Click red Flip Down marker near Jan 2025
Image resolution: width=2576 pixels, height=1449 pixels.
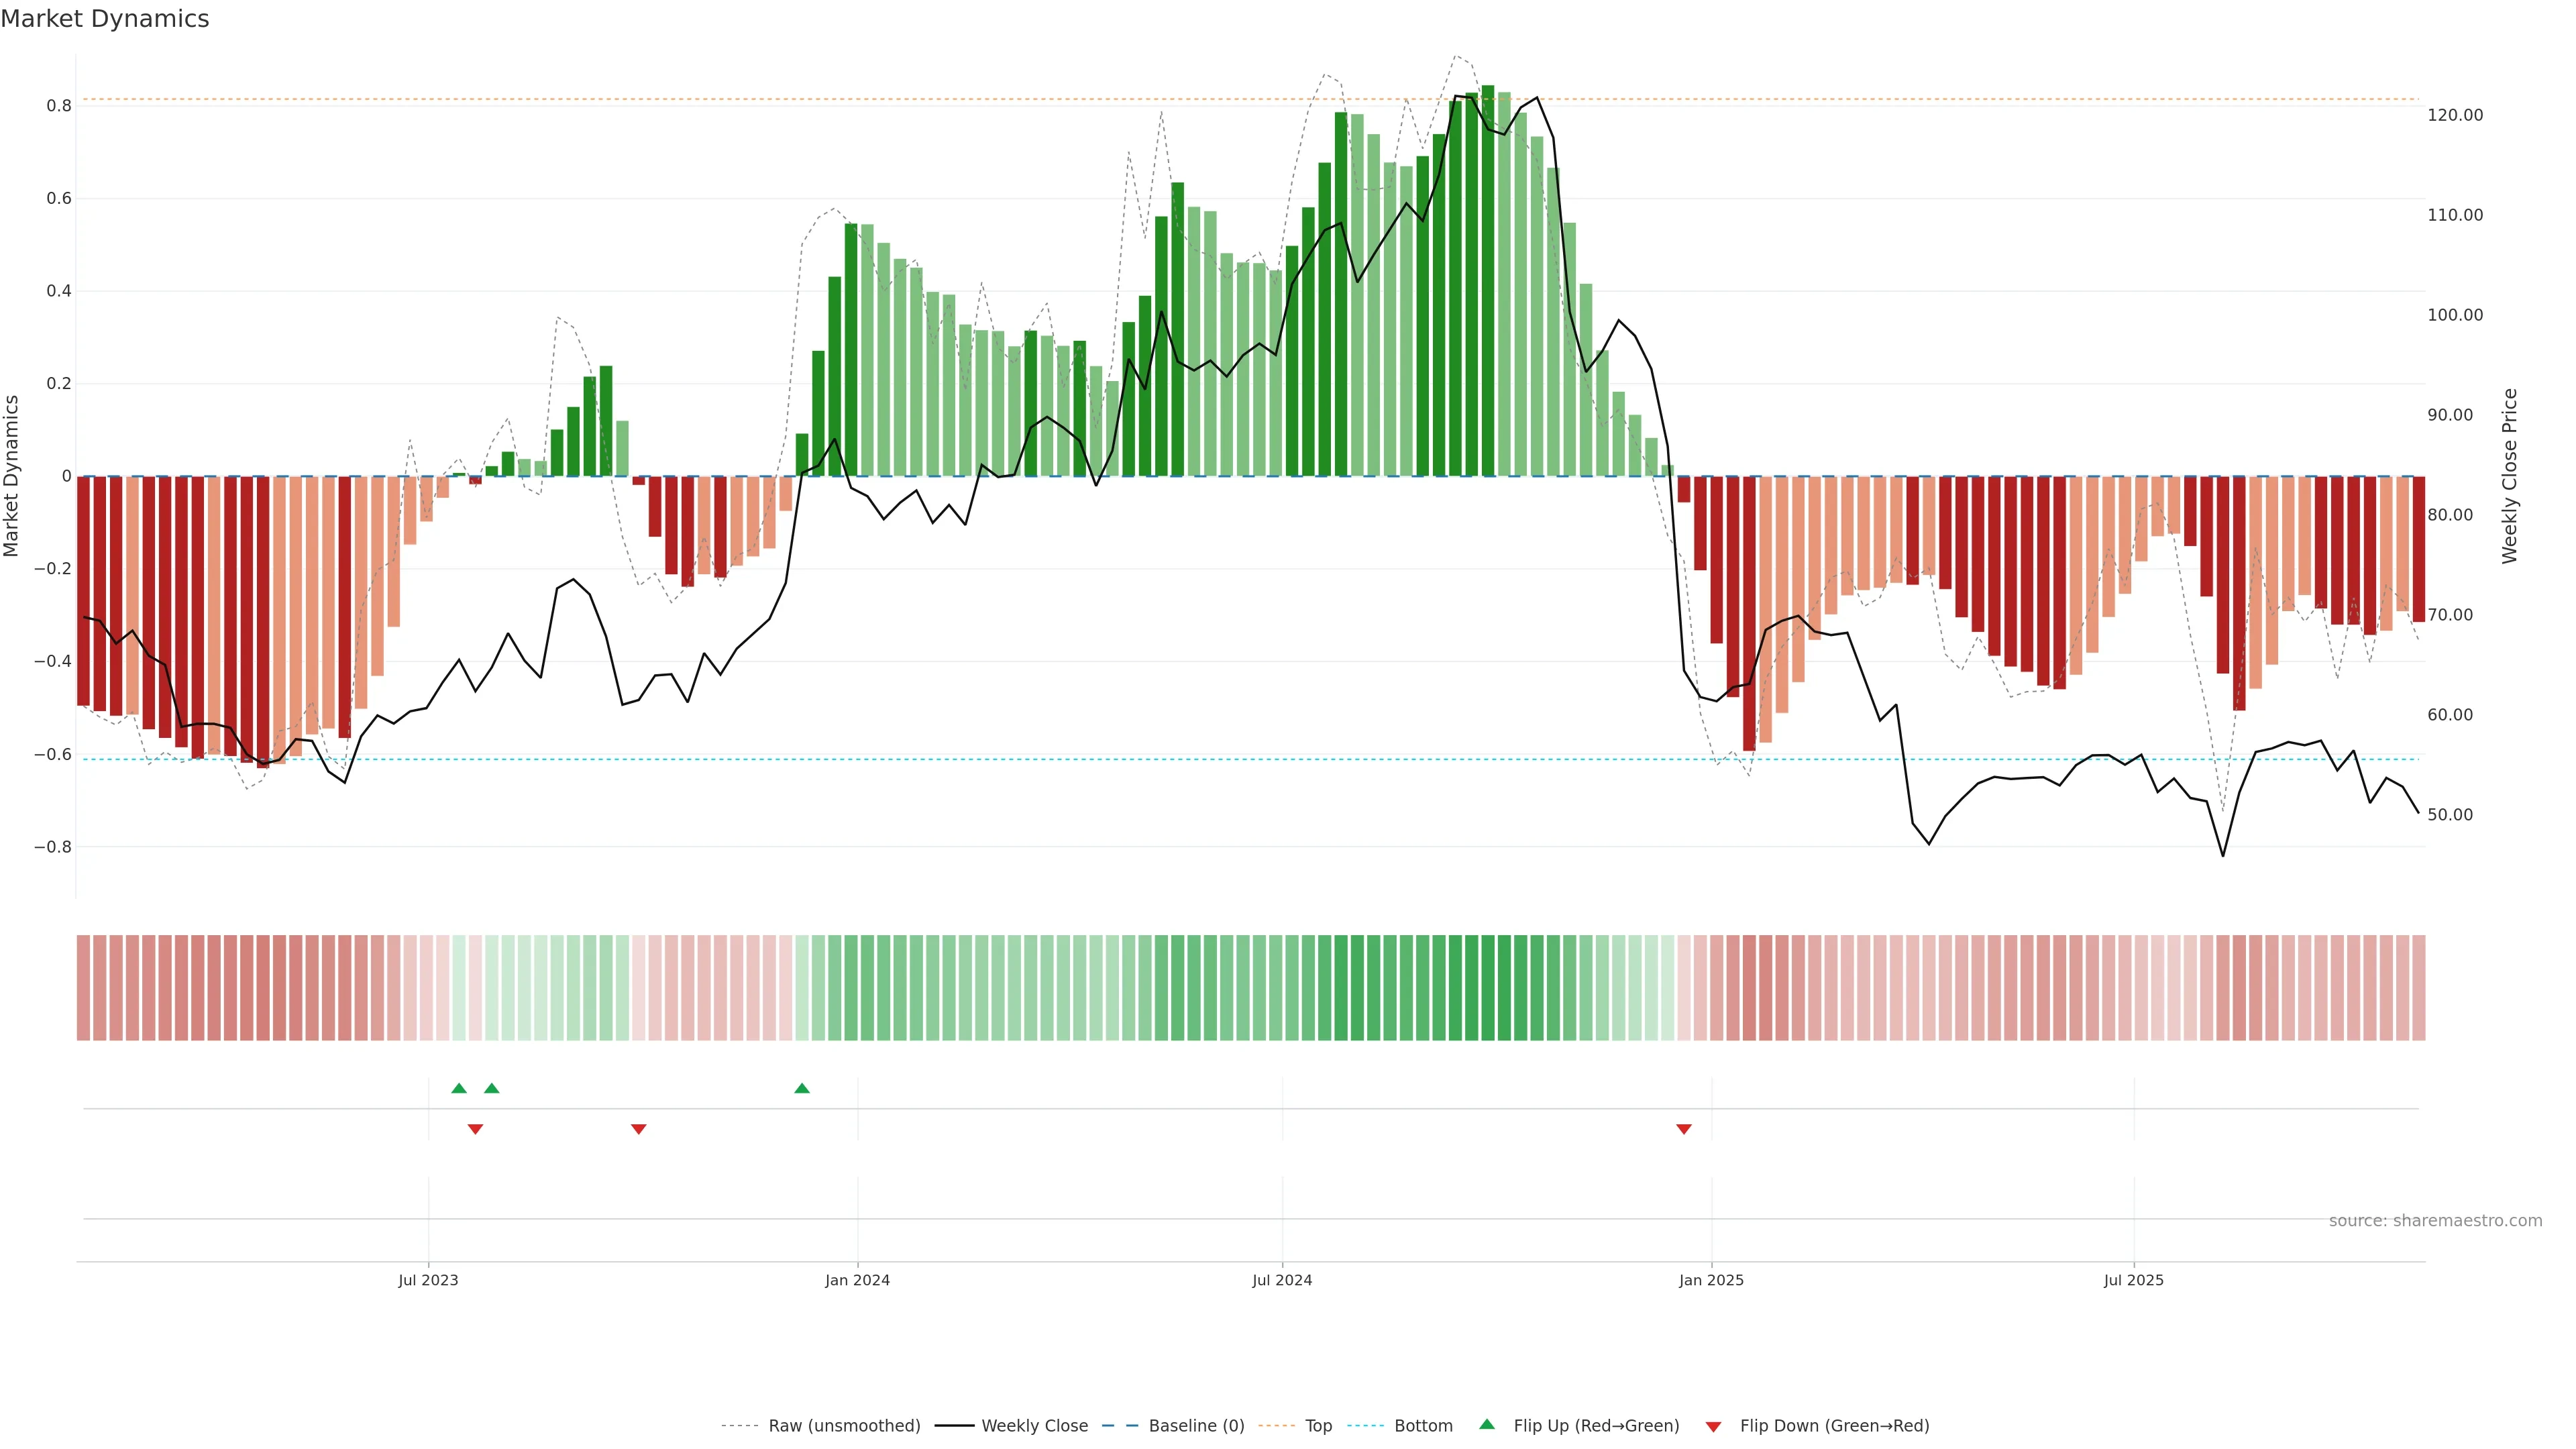point(1684,1129)
